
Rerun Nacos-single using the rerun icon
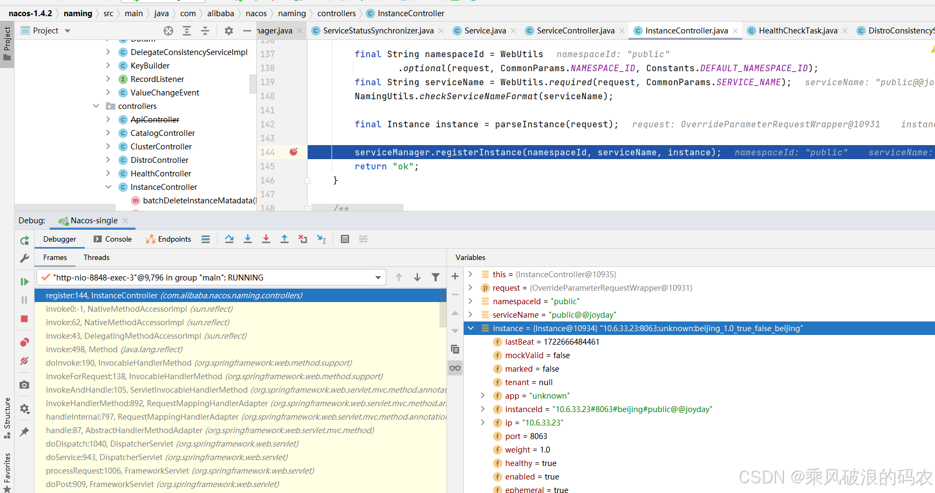(x=24, y=241)
